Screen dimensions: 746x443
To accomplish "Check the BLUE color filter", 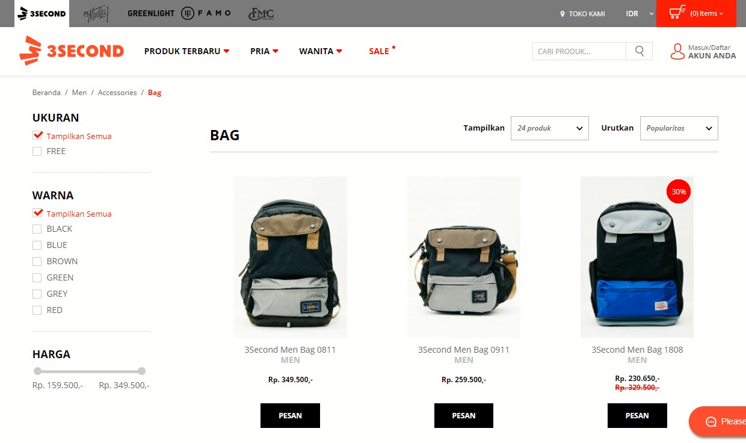I will (x=37, y=246).
